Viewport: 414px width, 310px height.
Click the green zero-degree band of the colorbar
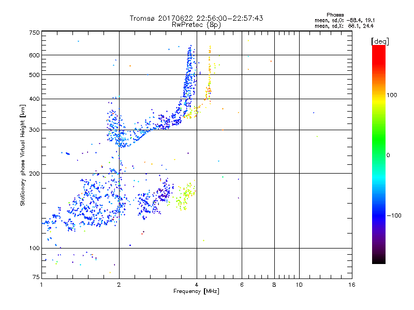(x=379, y=155)
